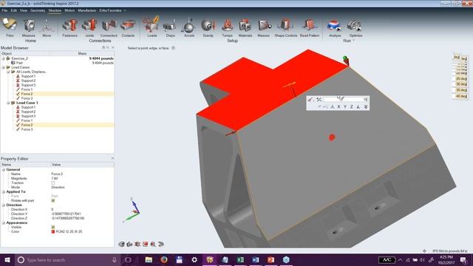
Task: Toggle force components icon in microdialog
Action: click(319, 99)
